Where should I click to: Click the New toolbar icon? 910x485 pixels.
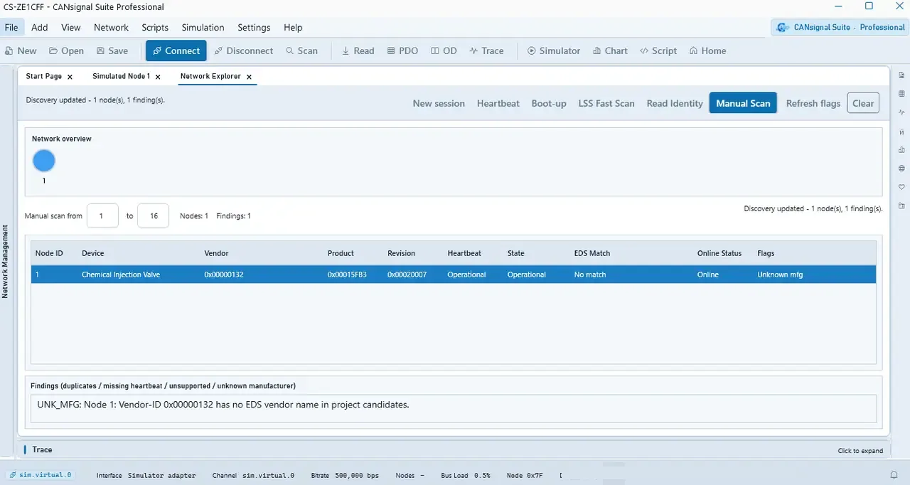(x=21, y=50)
